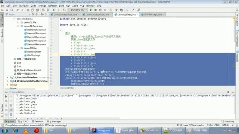Open the VCS menu
Screen dimensions: 239x134
(82, 6)
